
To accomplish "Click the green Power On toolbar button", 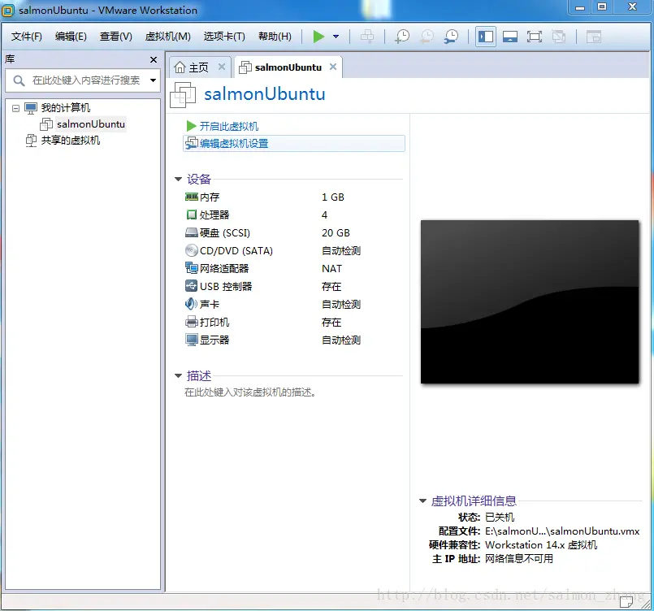I will click(318, 37).
